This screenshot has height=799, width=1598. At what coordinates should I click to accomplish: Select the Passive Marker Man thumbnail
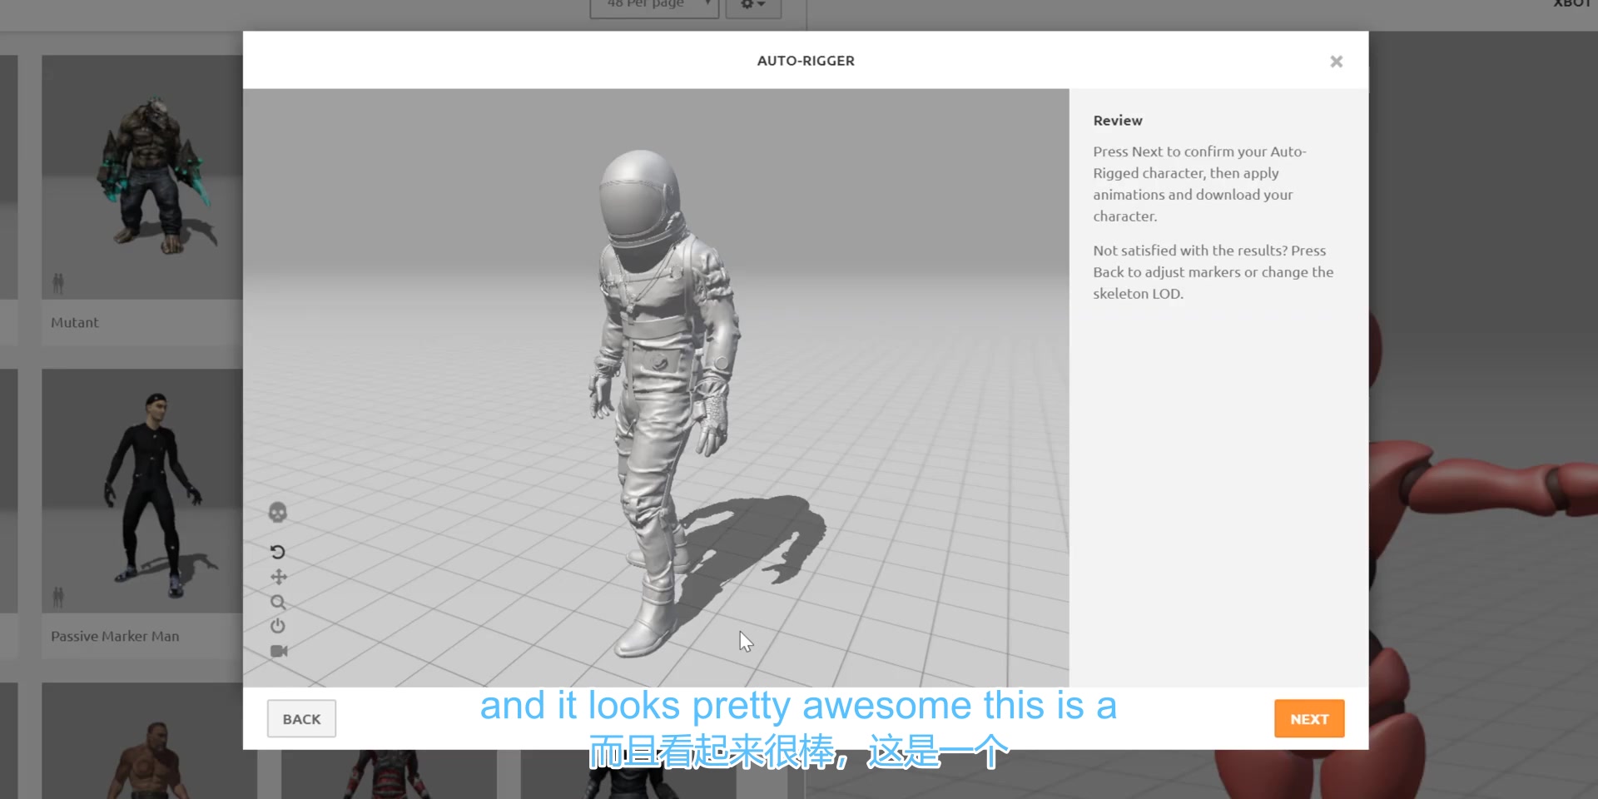(142, 491)
